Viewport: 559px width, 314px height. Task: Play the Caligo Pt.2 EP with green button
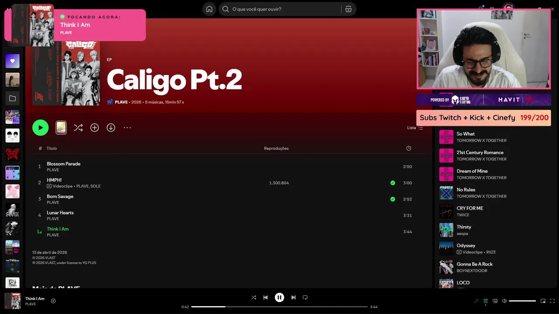[40, 128]
